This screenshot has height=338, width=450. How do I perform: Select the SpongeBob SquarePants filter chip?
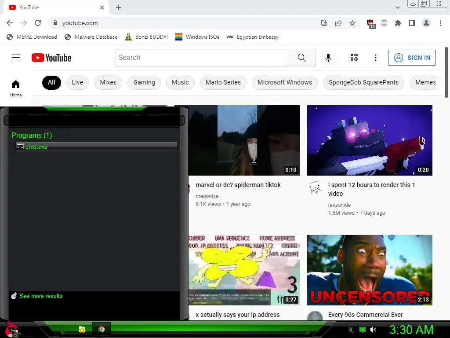pyautogui.click(x=363, y=82)
